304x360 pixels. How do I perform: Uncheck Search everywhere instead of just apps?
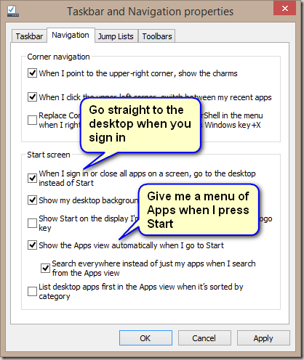pos(45,268)
